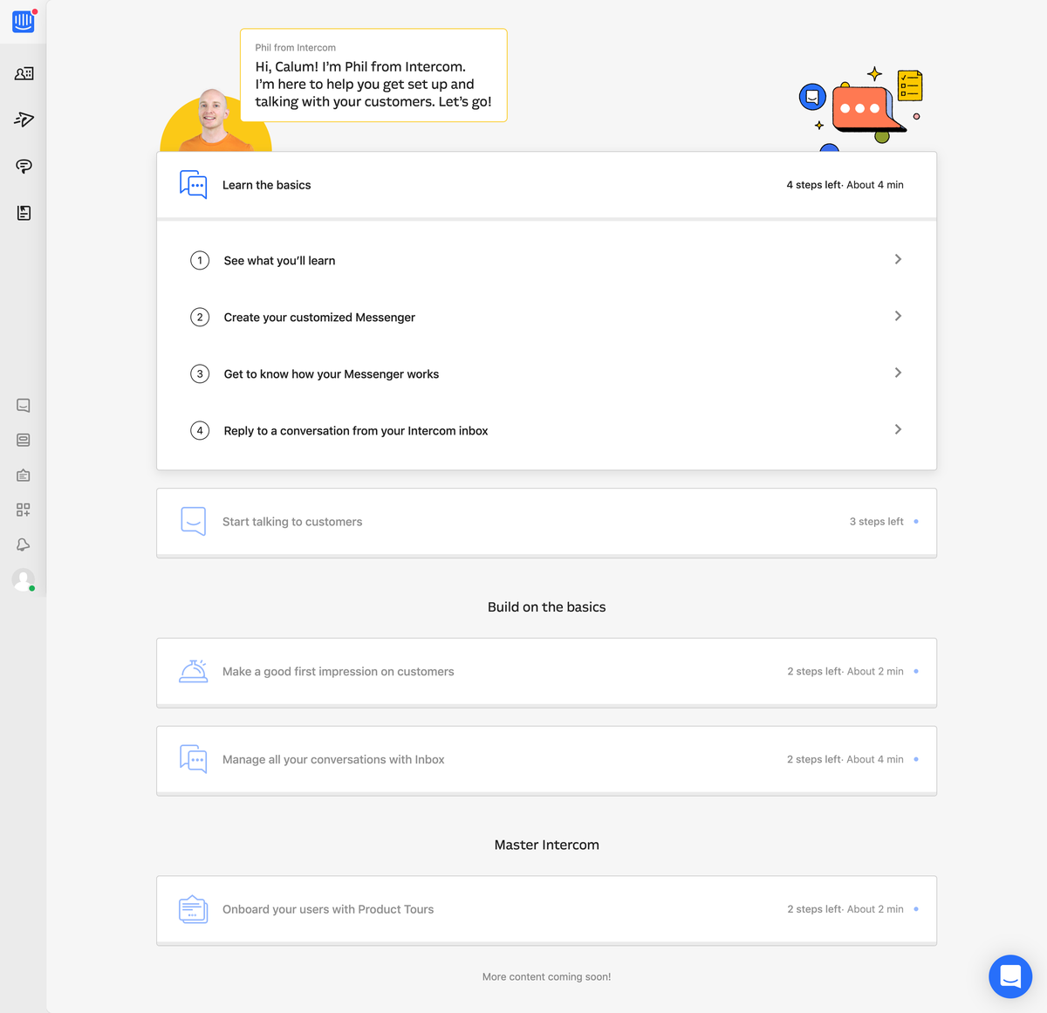Screen dimensions: 1047x1013
Task: Expand Manage all your conversations with Inbox
Action: click(x=546, y=760)
